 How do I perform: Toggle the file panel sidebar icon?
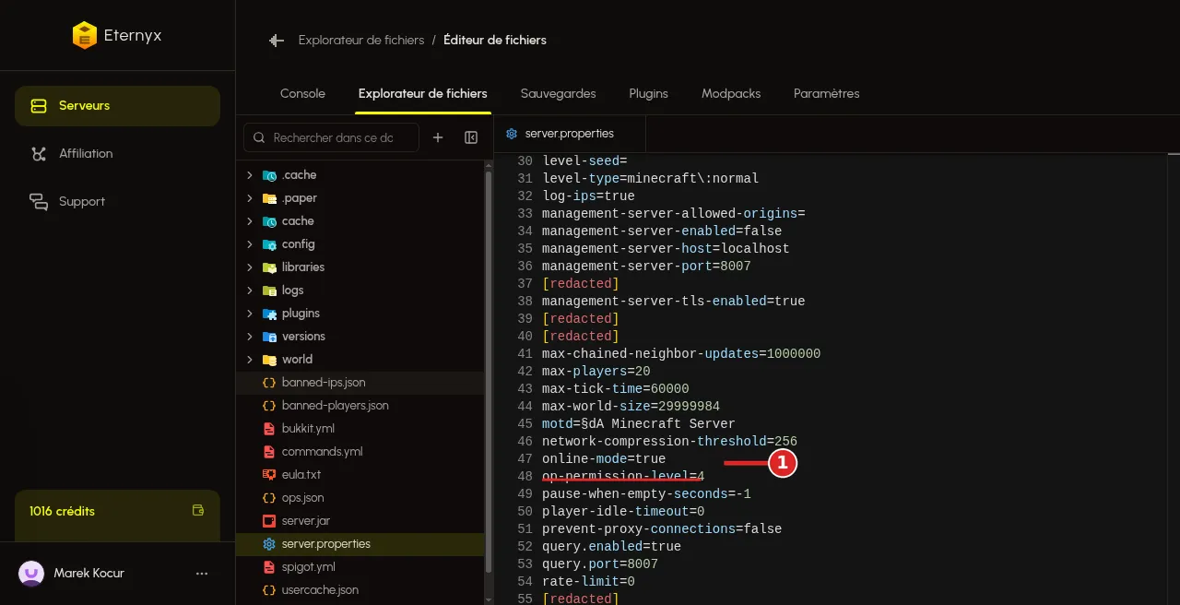click(x=471, y=137)
